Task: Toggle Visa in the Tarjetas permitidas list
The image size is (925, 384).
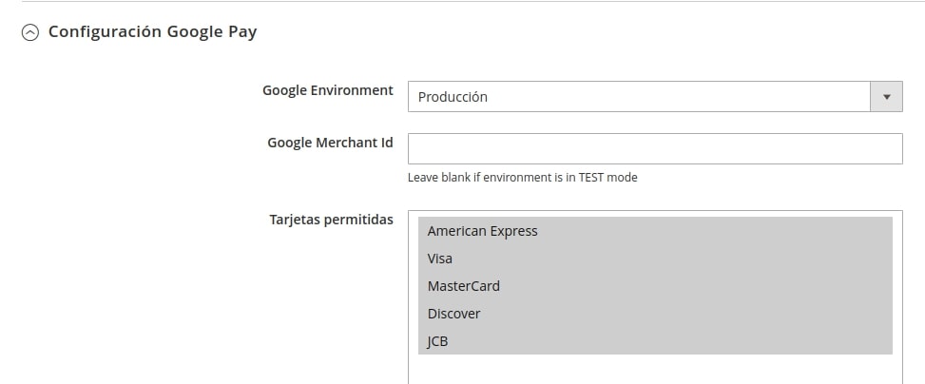Action: (655, 259)
